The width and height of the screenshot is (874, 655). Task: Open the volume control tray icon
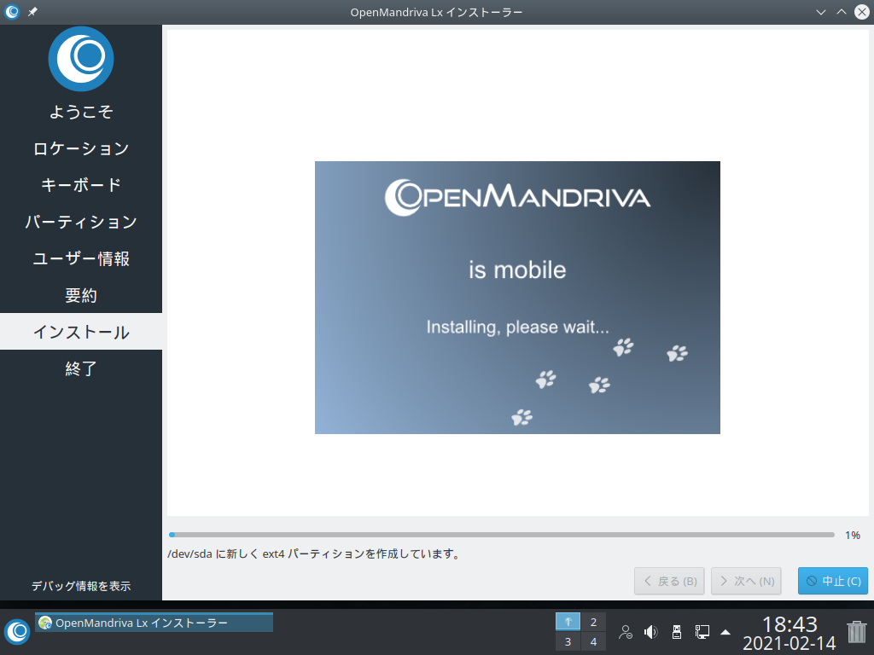click(x=650, y=632)
